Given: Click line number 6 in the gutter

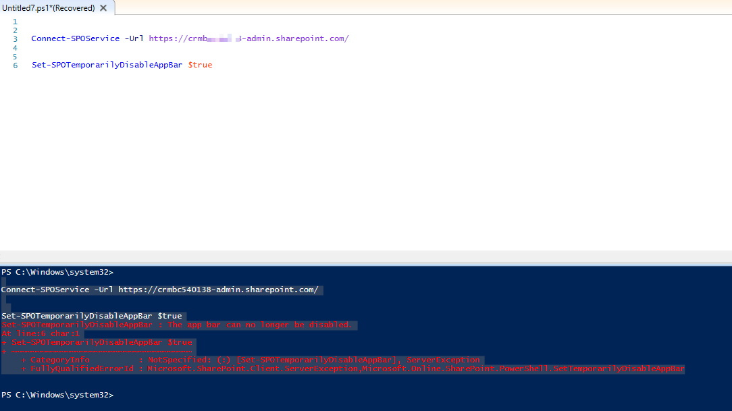Looking at the screenshot, I should pyautogui.click(x=14, y=65).
